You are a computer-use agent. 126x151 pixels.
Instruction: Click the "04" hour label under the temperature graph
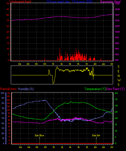(x=29, y=147)
